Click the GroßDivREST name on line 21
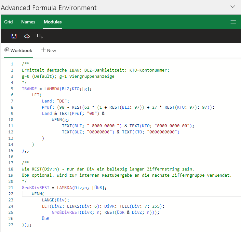Viewport: 241px width, 232px height. pyautogui.click(x=35, y=187)
